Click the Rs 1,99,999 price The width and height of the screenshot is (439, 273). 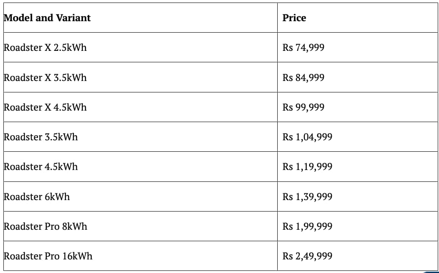click(307, 226)
